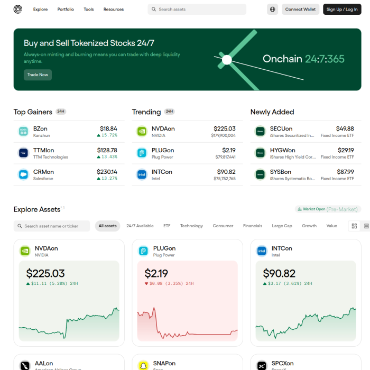Image resolution: width=370 pixels, height=370 pixels.
Task: Click the Ondo swirl logo
Action: (18, 10)
